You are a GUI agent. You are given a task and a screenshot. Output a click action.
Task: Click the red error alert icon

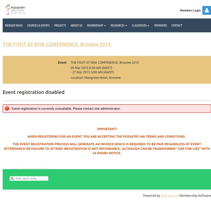pos(7,109)
